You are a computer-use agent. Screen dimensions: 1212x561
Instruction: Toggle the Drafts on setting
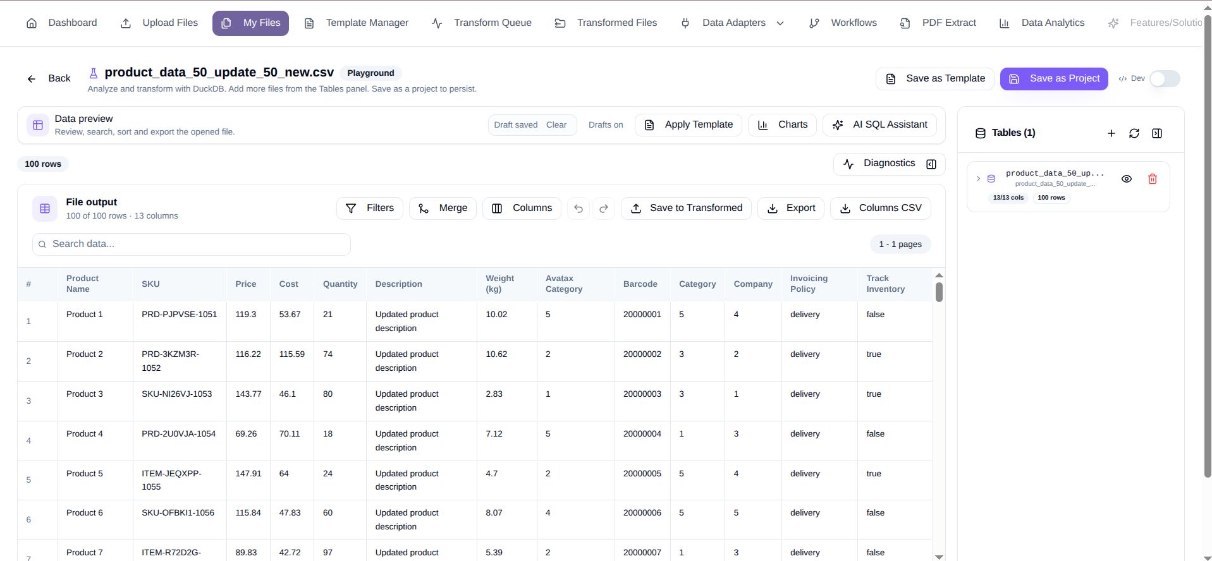[x=606, y=125]
